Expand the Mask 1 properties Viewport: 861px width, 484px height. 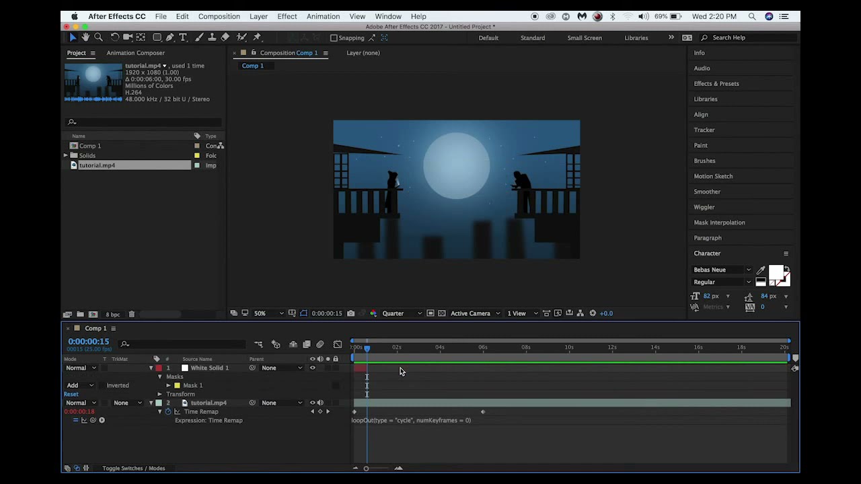(x=168, y=385)
